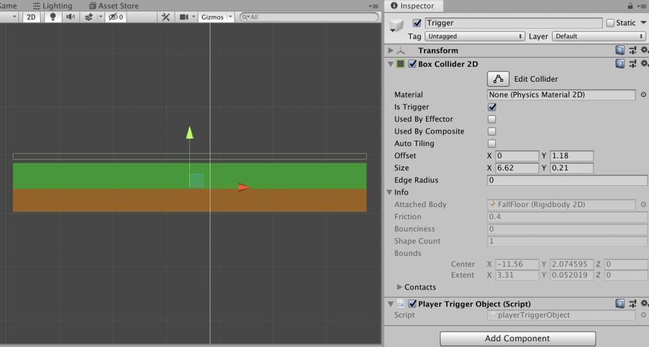Collapse the Info section foldout
Screen dimensions: 649x347
(x=390, y=192)
